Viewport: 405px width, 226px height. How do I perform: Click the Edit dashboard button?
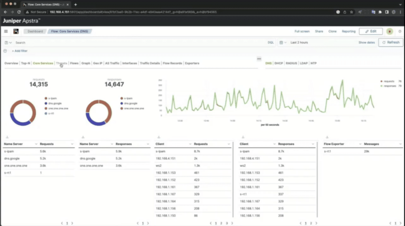371,31
